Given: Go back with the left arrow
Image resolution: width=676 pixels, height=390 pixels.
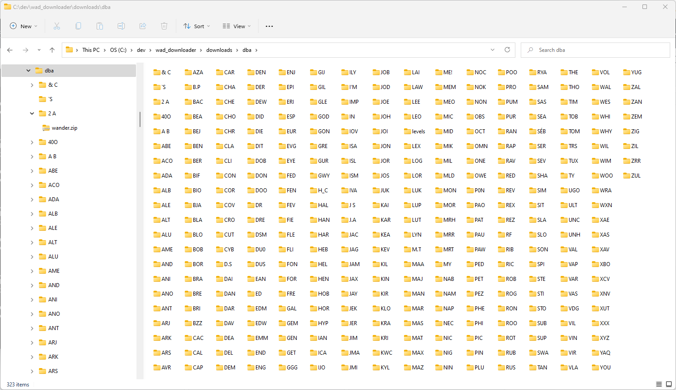Looking at the screenshot, I should pos(10,50).
